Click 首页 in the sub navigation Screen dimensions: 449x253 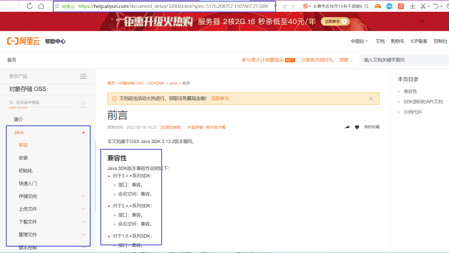click(12, 60)
